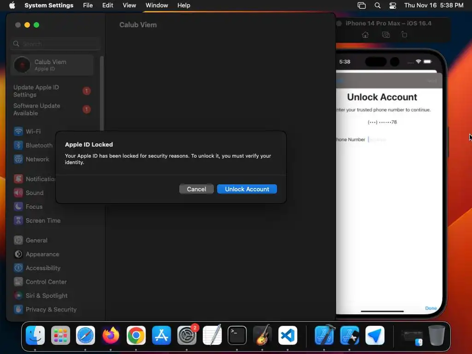The height and width of the screenshot is (354, 472).
Task: Rotate the Simulator device
Action: click(x=404, y=35)
